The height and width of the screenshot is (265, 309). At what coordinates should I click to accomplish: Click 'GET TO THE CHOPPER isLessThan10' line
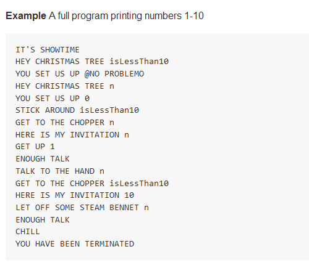pyautogui.click(x=92, y=183)
